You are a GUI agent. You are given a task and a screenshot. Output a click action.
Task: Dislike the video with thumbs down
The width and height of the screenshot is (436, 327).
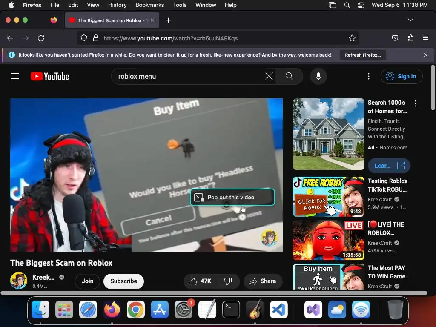(x=228, y=281)
